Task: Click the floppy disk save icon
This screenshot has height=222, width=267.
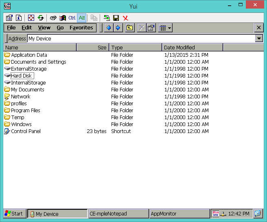Action: [x=116, y=18]
